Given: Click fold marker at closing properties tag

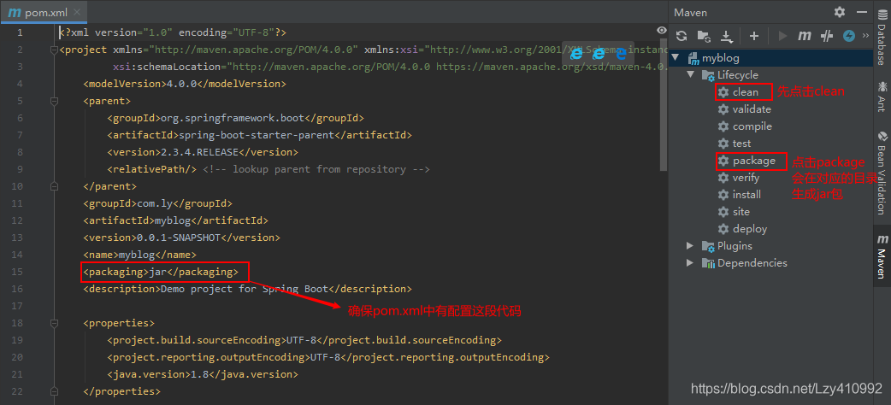Looking at the screenshot, I should pos(54,390).
